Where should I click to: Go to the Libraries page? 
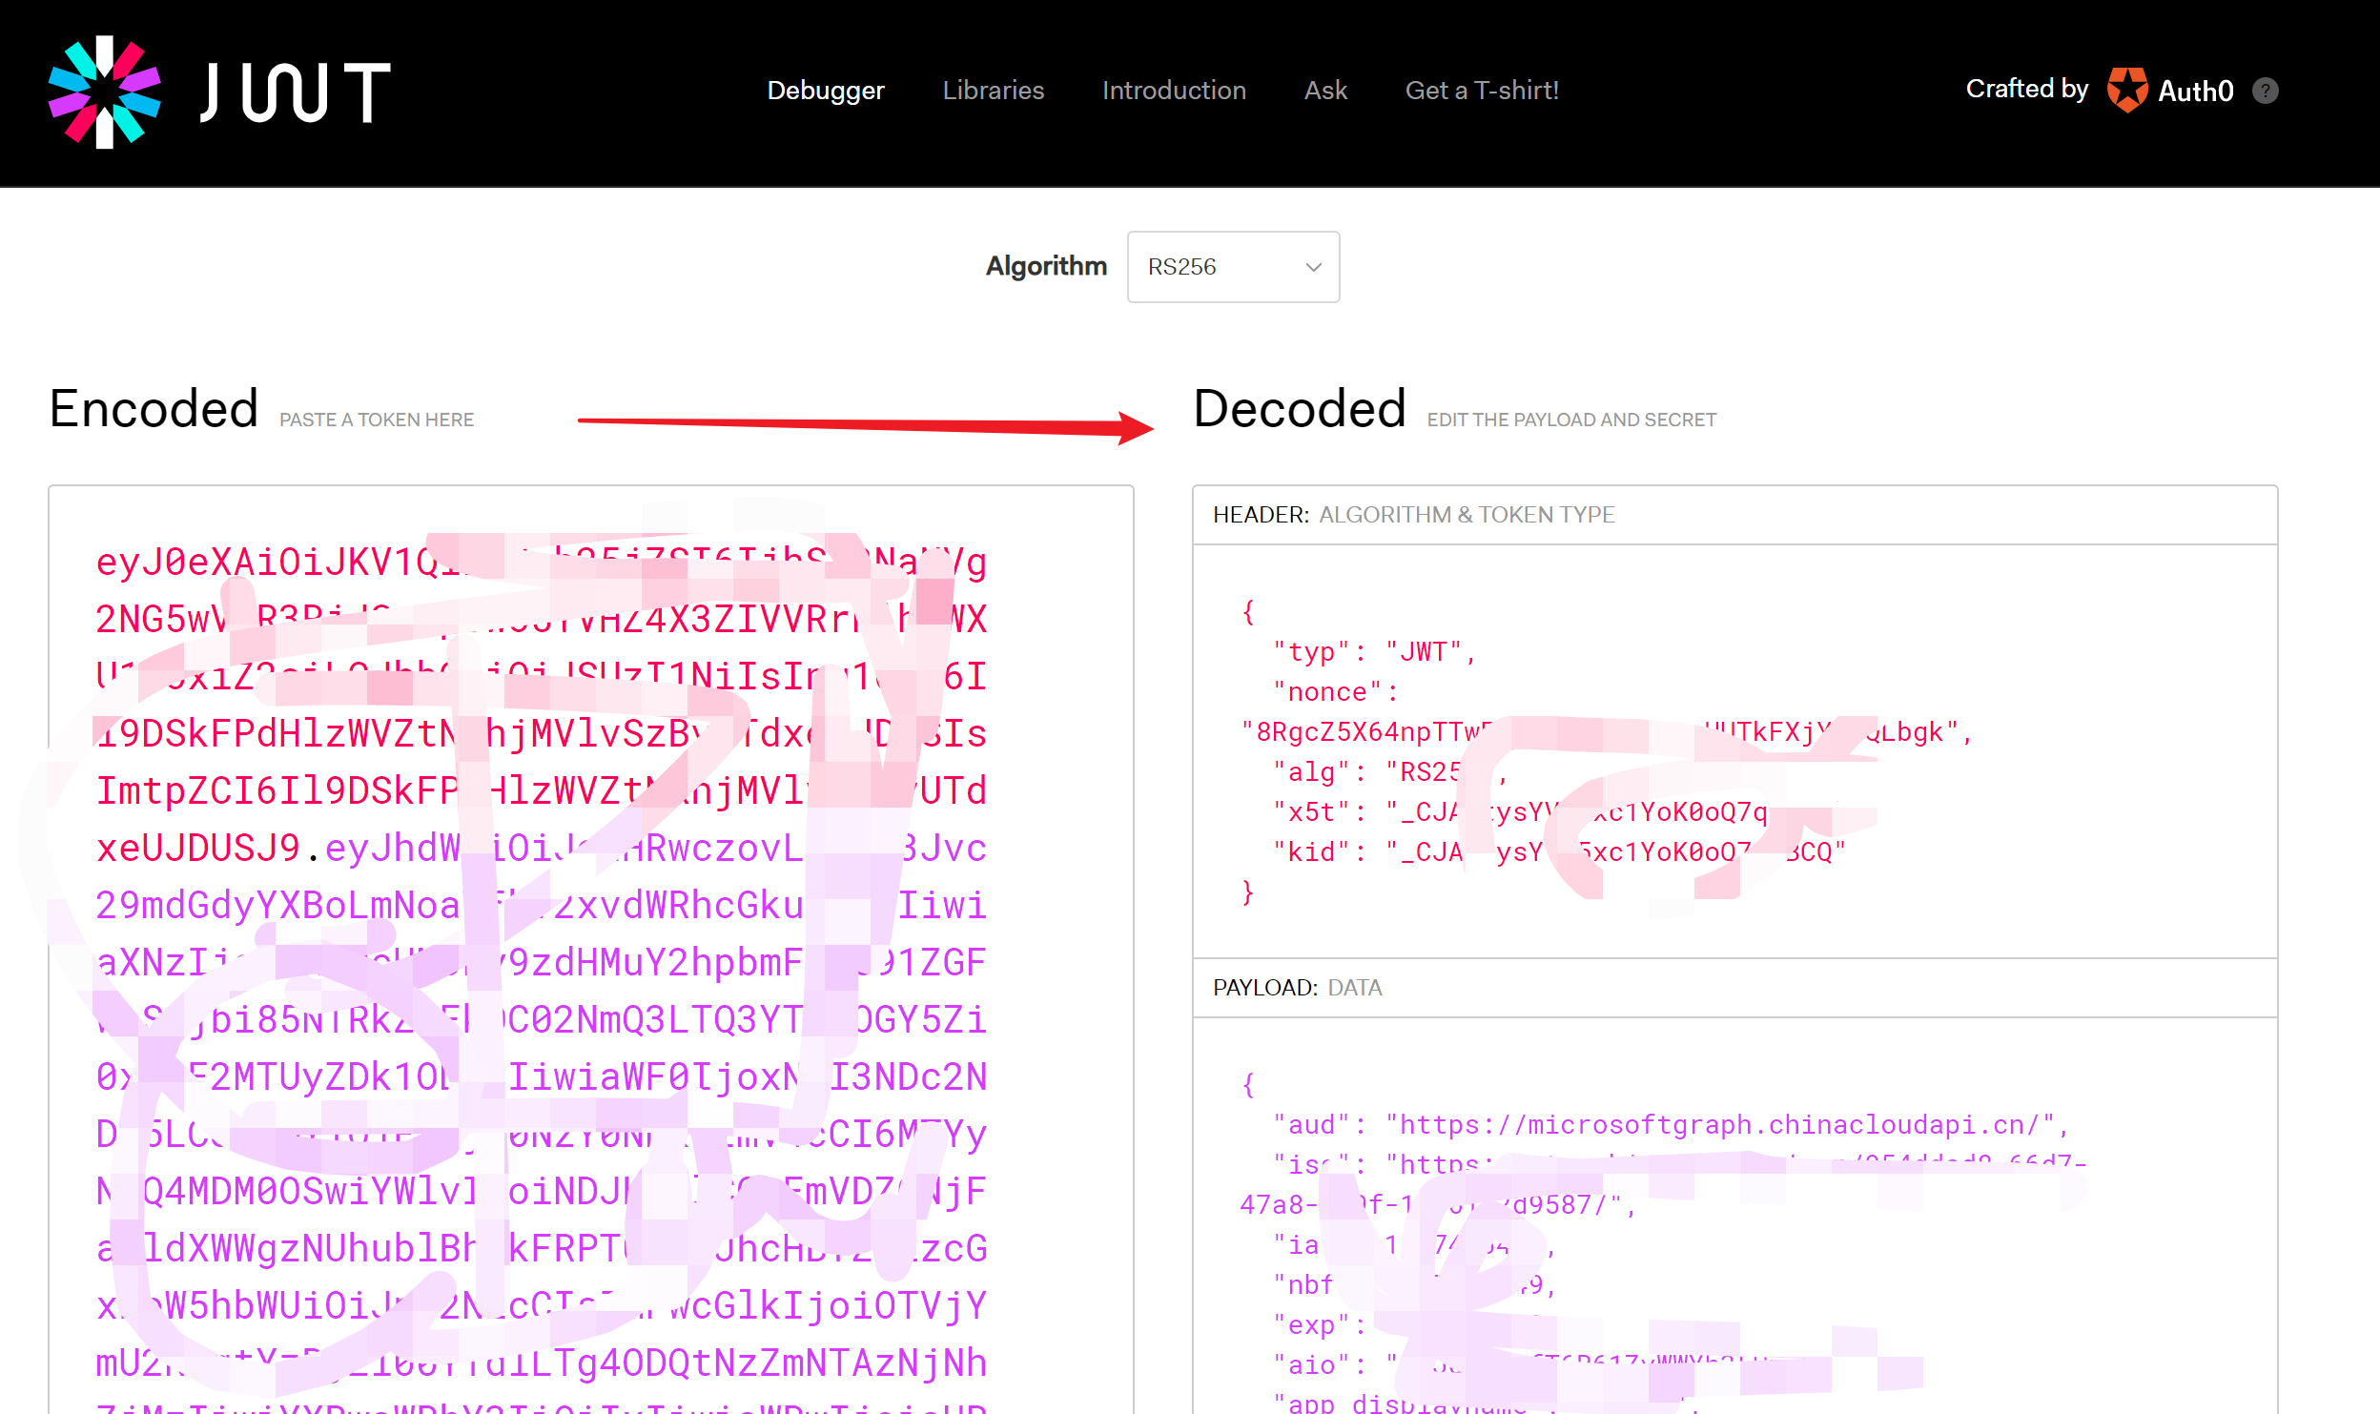click(x=993, y=91)
